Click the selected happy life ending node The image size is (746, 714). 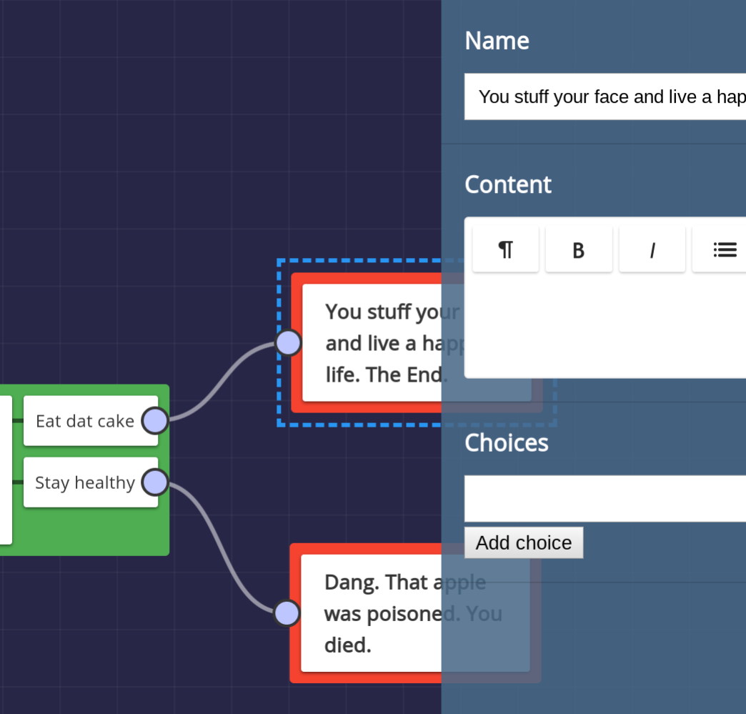372,342
